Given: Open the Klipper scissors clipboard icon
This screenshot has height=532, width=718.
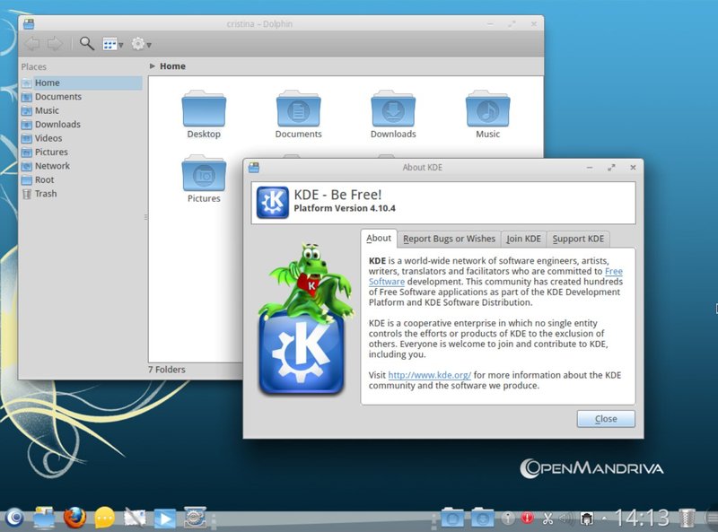Looking at the screenshot, I should coord(547,519).
